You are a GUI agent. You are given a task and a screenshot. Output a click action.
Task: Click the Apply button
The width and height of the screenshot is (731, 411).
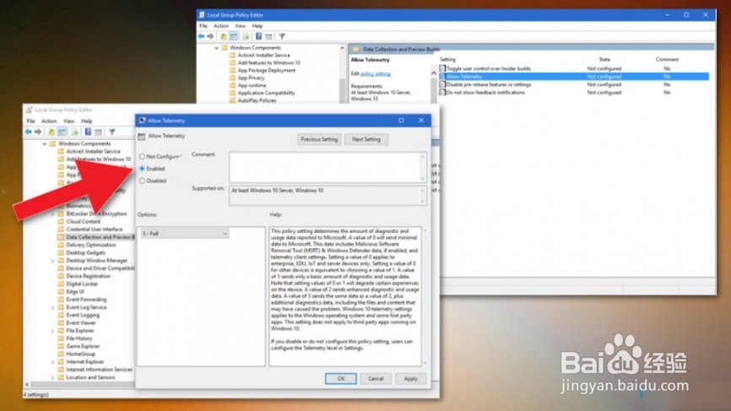pyautogui.click(x=411, y=378)
